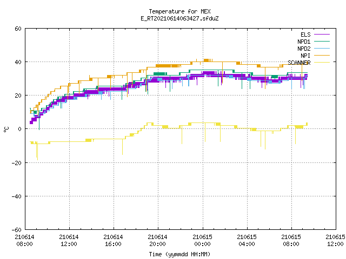Click the y-axis label 20
346x259 pixels.
[18, 96]
